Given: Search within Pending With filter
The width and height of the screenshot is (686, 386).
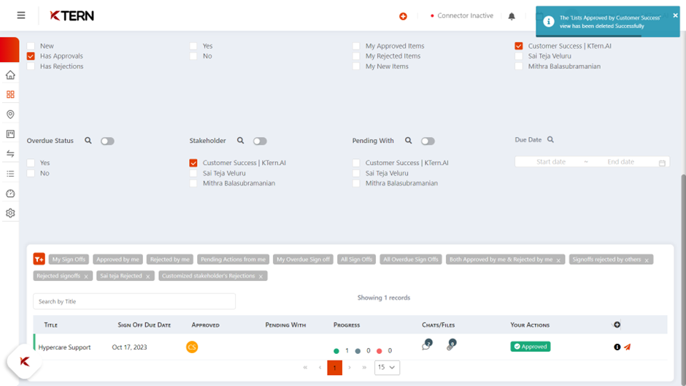Looking at the screenshot, I should point(408,141).
